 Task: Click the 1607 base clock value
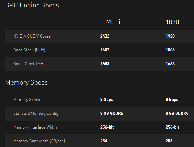[105, 50]
